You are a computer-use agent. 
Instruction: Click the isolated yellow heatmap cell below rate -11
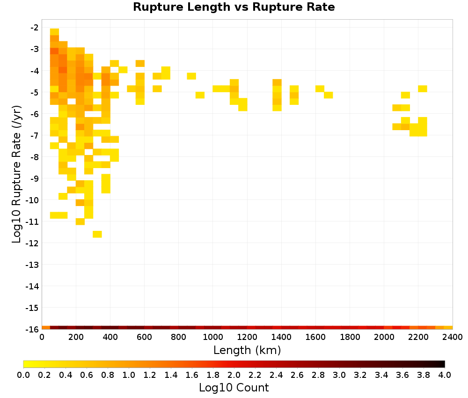pos(97,235)
